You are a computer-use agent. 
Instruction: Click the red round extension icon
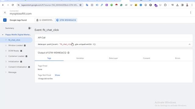116,5
